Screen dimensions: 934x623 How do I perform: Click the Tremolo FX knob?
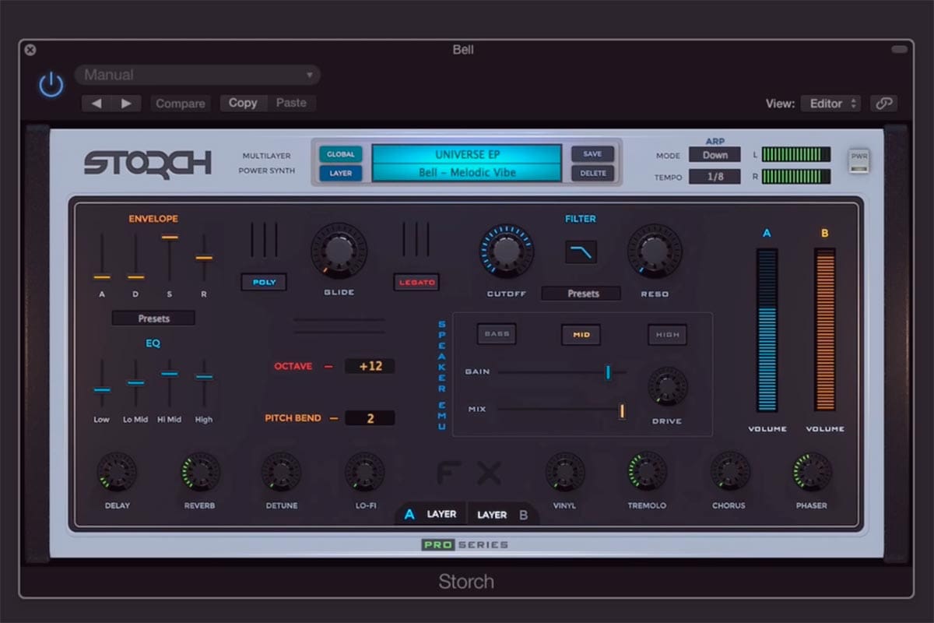(647, 472)
